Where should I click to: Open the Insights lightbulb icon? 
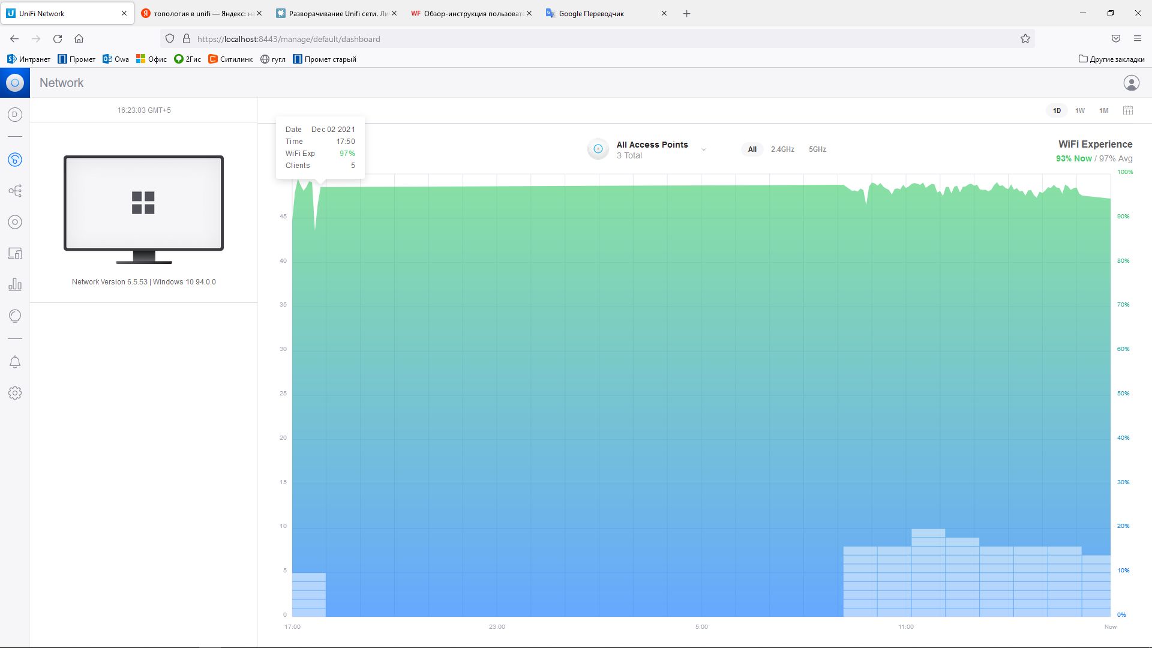[15, 316]
